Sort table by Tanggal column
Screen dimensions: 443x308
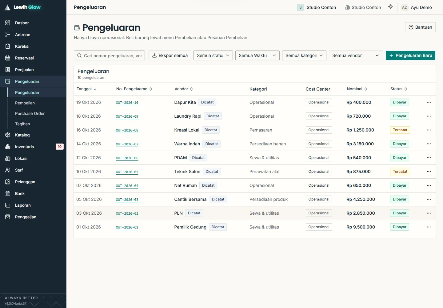coord(87,89)
